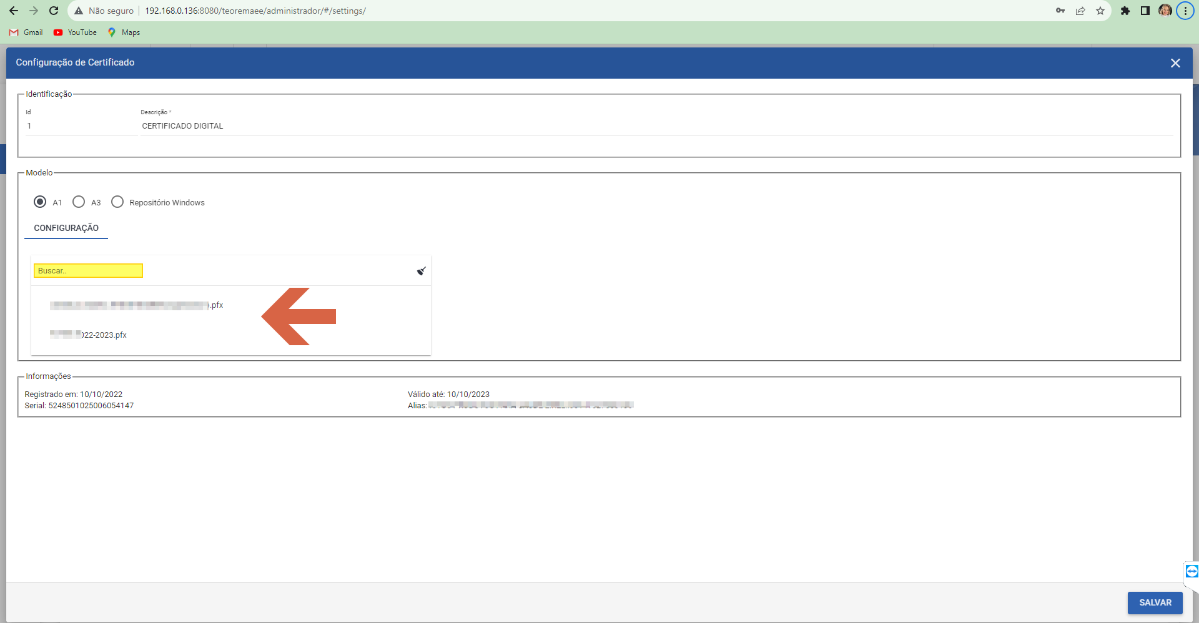Open the YouTube bookmark

(75, 32)
